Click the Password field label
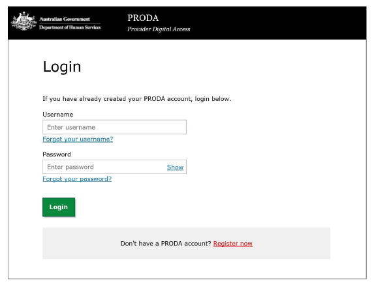Viewport: 376px width, 286px height. click(x=57, y=154)
